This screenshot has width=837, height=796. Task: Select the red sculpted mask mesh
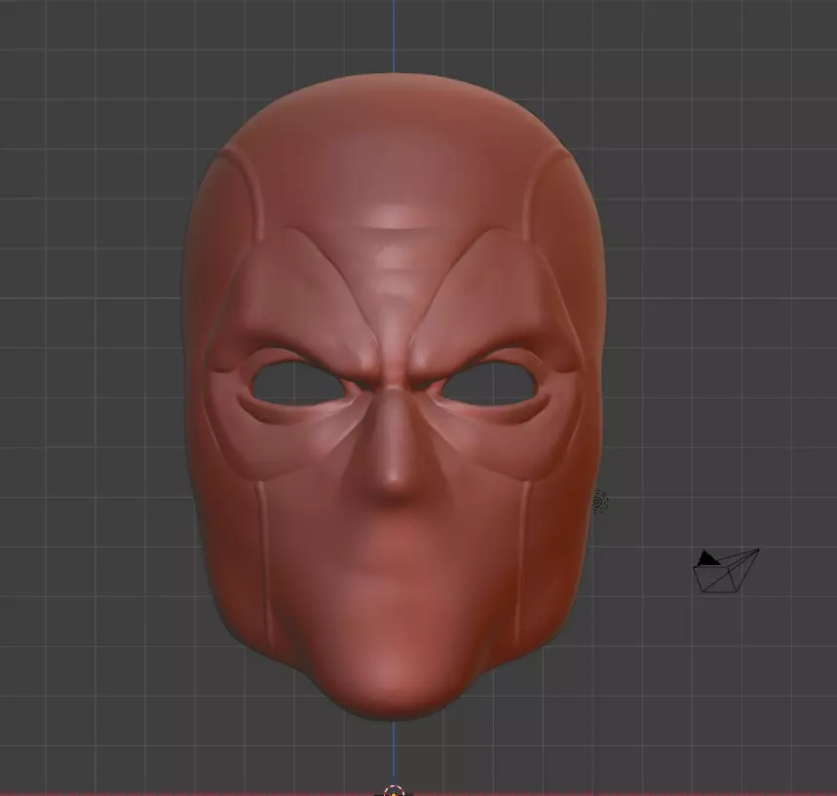395,397
